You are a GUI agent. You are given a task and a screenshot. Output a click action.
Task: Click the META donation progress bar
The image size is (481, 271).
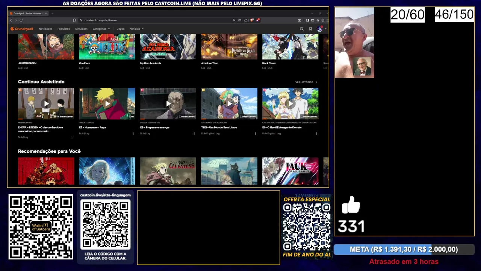click(404, 250)
